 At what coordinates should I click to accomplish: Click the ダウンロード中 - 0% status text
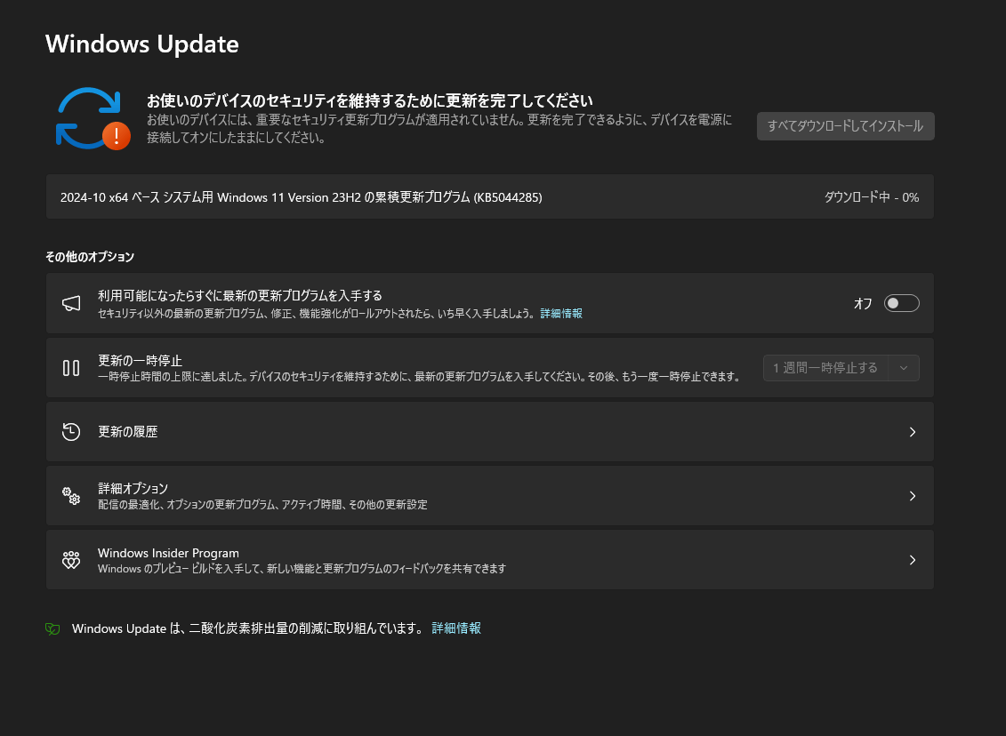(x=872, y=197)
